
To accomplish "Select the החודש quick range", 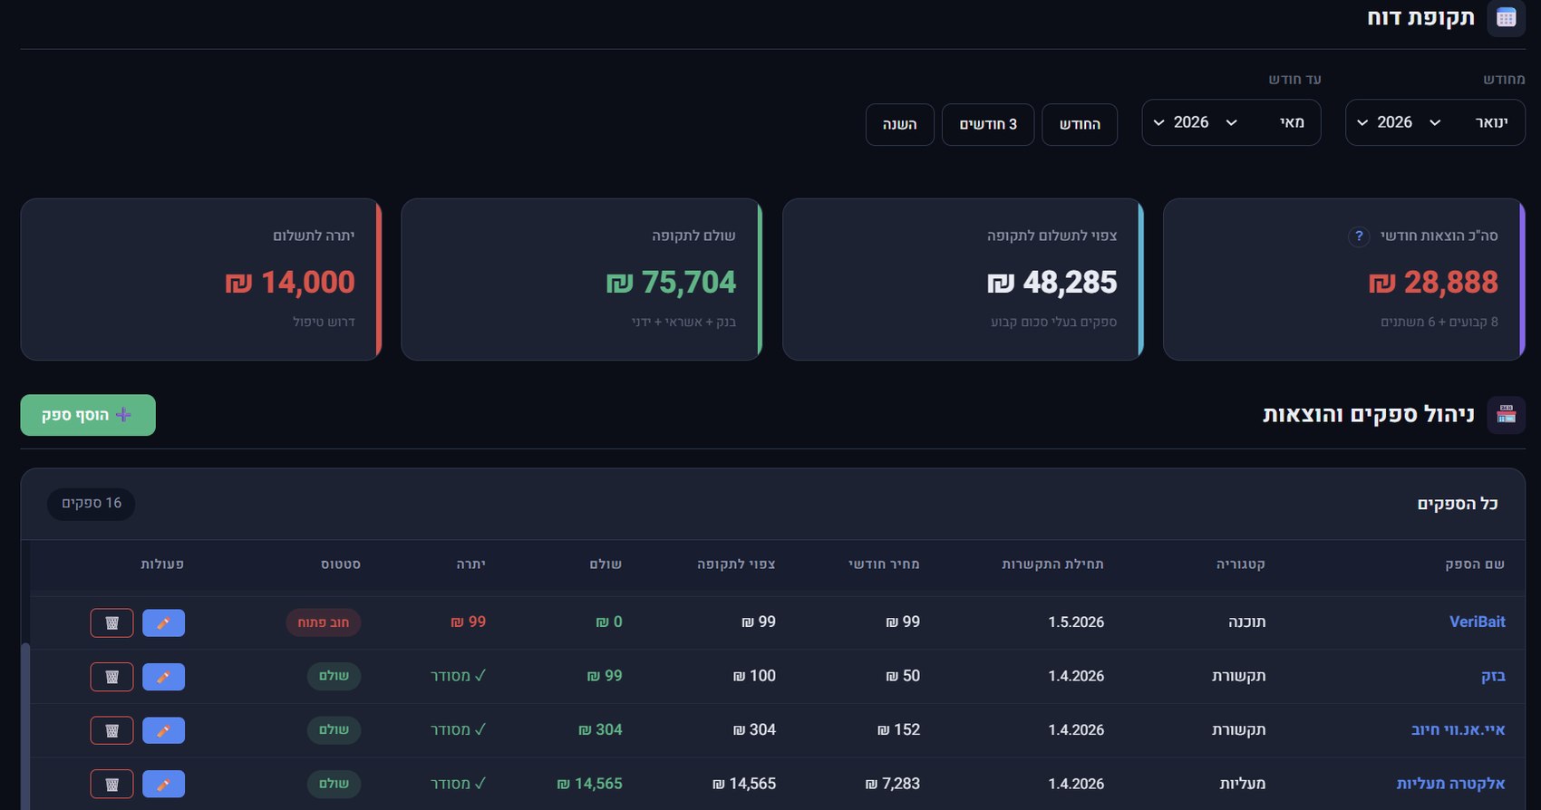I will 1080,124.
